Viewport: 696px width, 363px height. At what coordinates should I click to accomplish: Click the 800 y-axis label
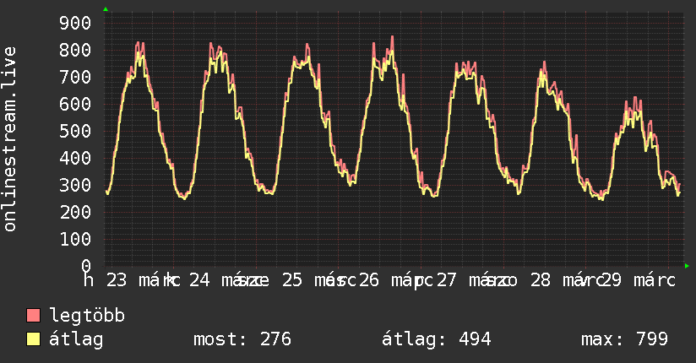tap(75, 50)
